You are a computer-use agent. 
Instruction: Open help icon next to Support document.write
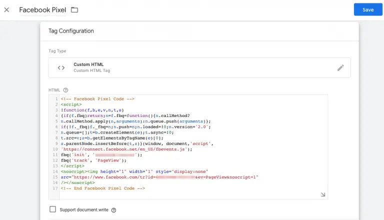click(113, 210)
